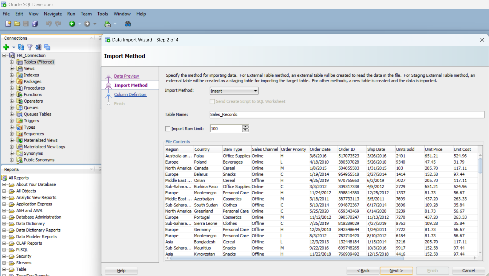Increase the Import Row Limit spinner

click(x=245, y=126)
